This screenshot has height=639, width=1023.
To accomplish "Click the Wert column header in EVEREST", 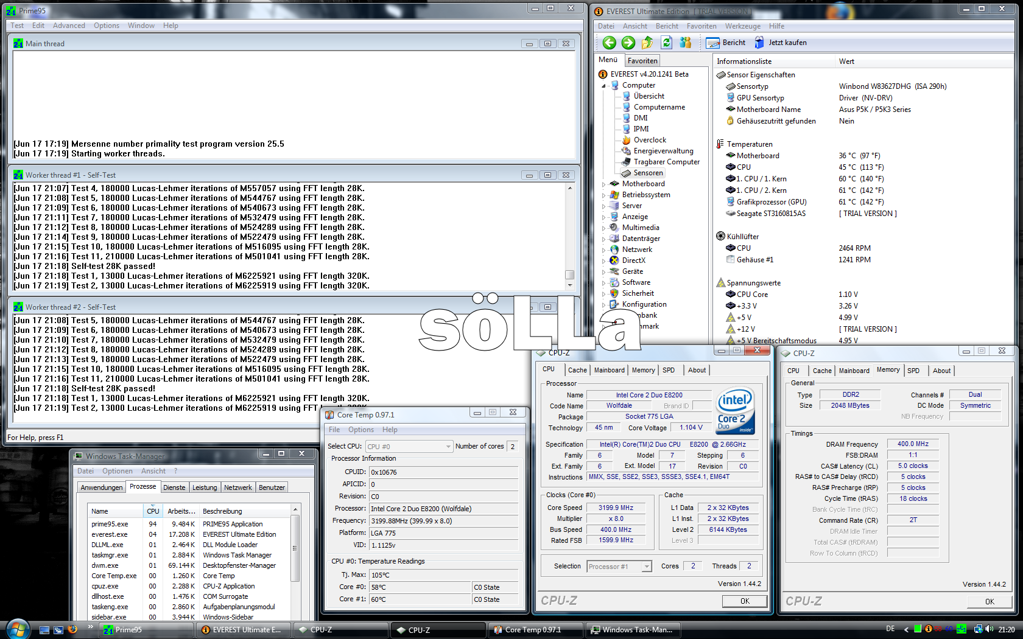I will click(924, 61).
